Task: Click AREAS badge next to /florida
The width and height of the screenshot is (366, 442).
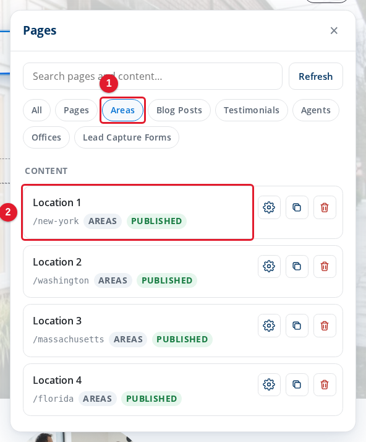Action: coord(98,399)
